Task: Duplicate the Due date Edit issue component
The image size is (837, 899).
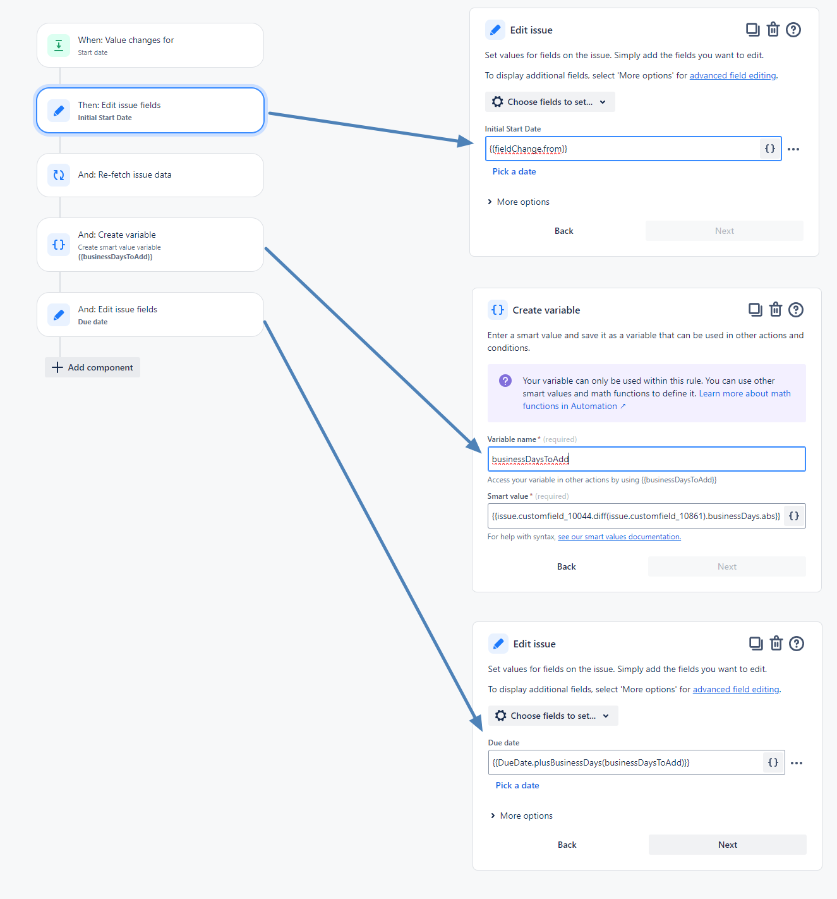Action: click(x=756, y=644)
